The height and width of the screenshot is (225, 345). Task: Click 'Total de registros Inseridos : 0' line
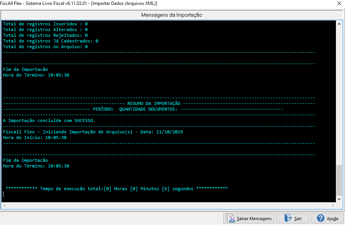click(x=45, y=24)
